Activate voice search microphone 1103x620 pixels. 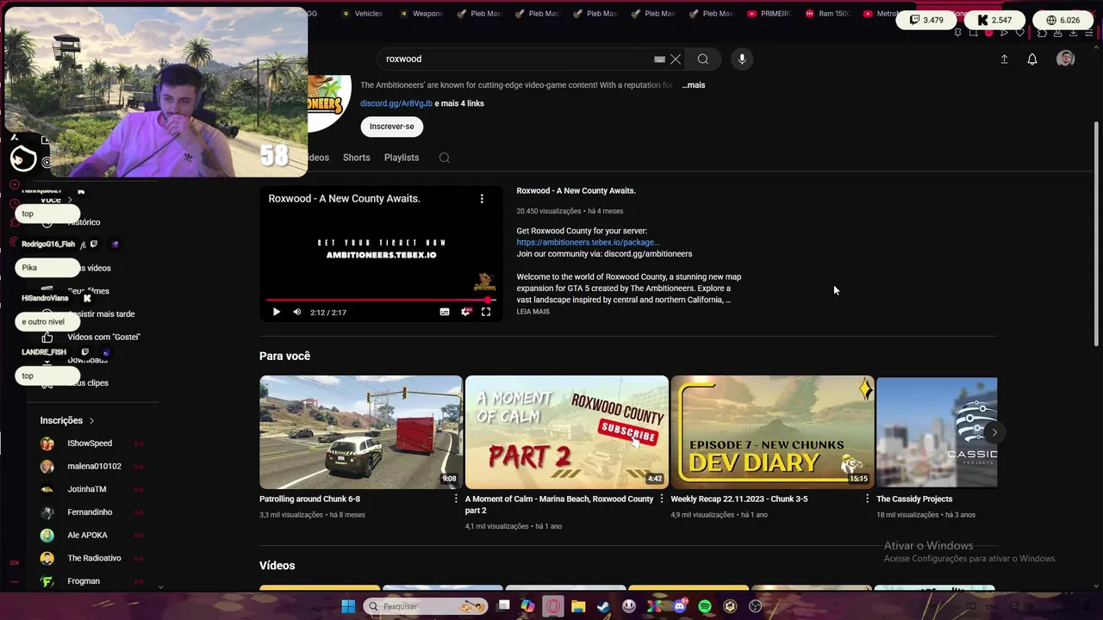coord(742,59)
